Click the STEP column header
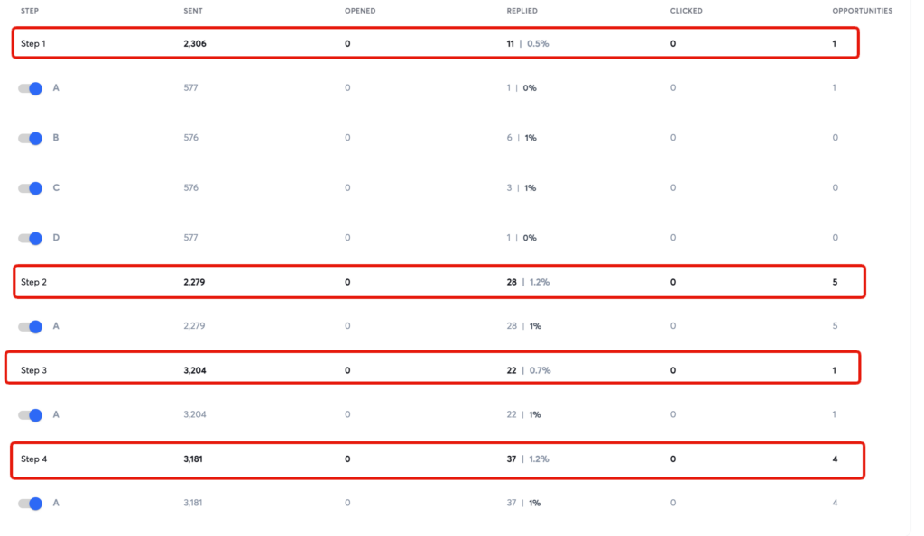This screenshot has width=924, height=536. pos(30,11)
